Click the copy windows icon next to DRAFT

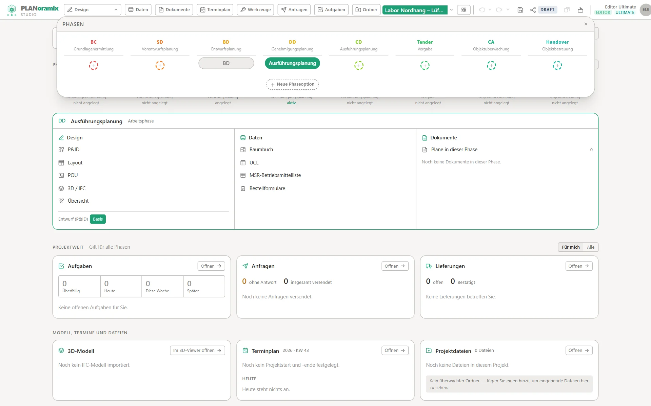[567, 10]
